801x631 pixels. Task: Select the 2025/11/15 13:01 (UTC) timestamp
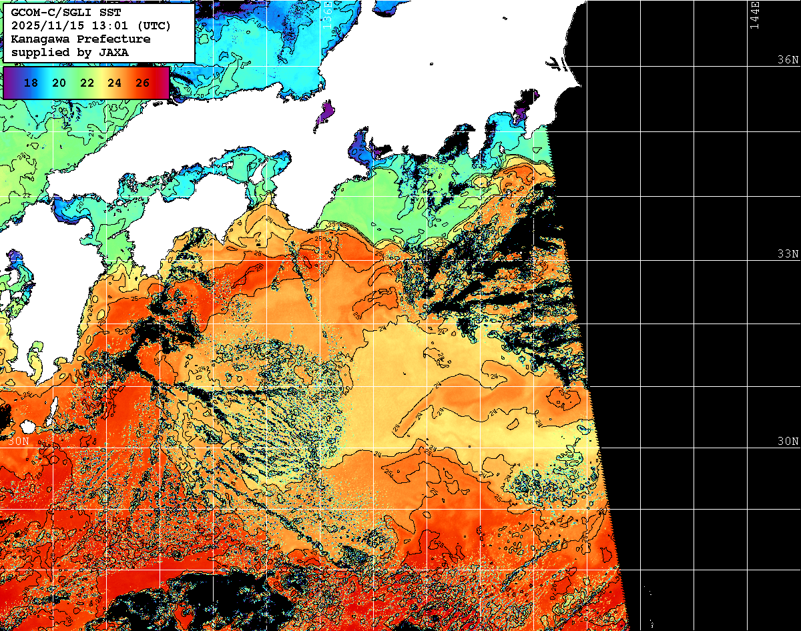pos(91,25)
